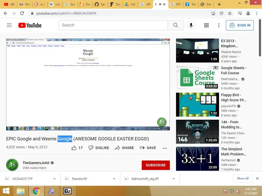
Task: Open the Simplest Math Problem title
Action: click(x=234, y=152)
